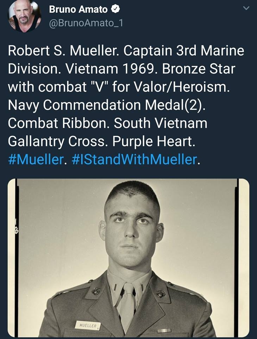Select the service ribbon on the uniform
This screenshot has height=339, width=257.
click(164, 330)
